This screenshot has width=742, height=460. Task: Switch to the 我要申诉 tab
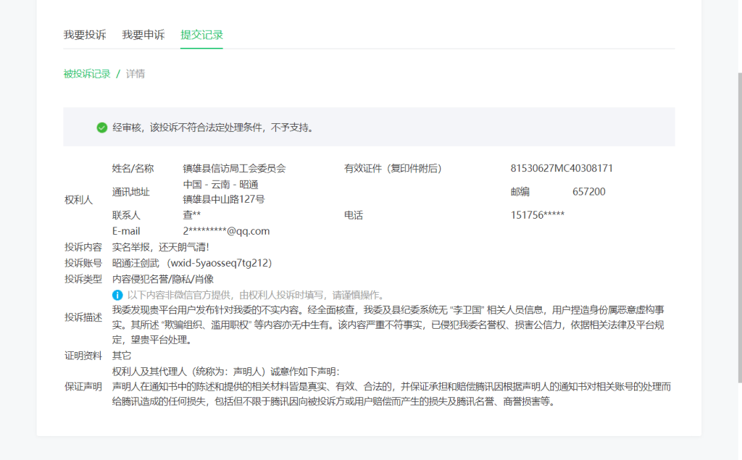point(143,34)
